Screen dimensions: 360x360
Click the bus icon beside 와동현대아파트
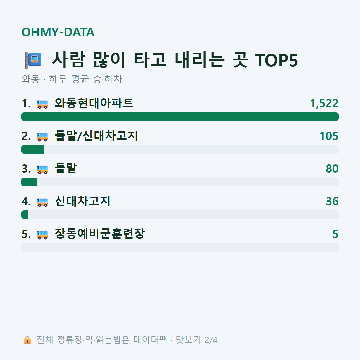coord(43,104)
